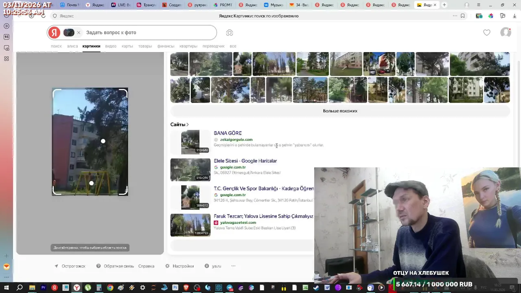This screenshot has width=521, height=293.
Task: Open yalovagazetesi.com source link
Action: pyautogui.click(x=238, y=223)
